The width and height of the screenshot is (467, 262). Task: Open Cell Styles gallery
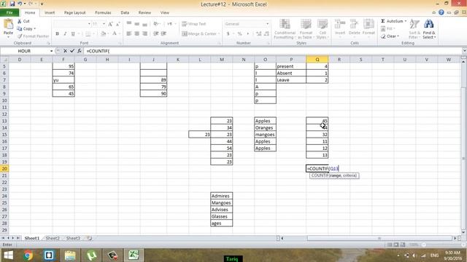[x=323, y=29]
